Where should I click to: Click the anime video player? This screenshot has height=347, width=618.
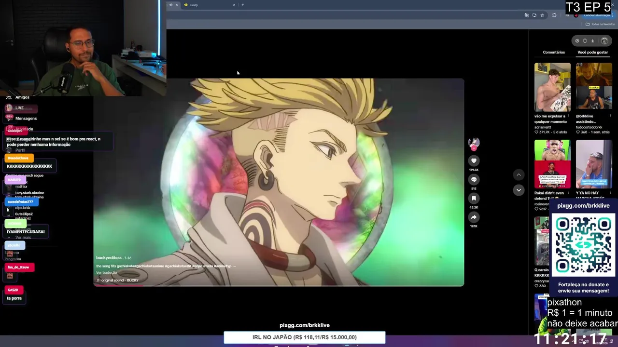click(x=279, y=182)
